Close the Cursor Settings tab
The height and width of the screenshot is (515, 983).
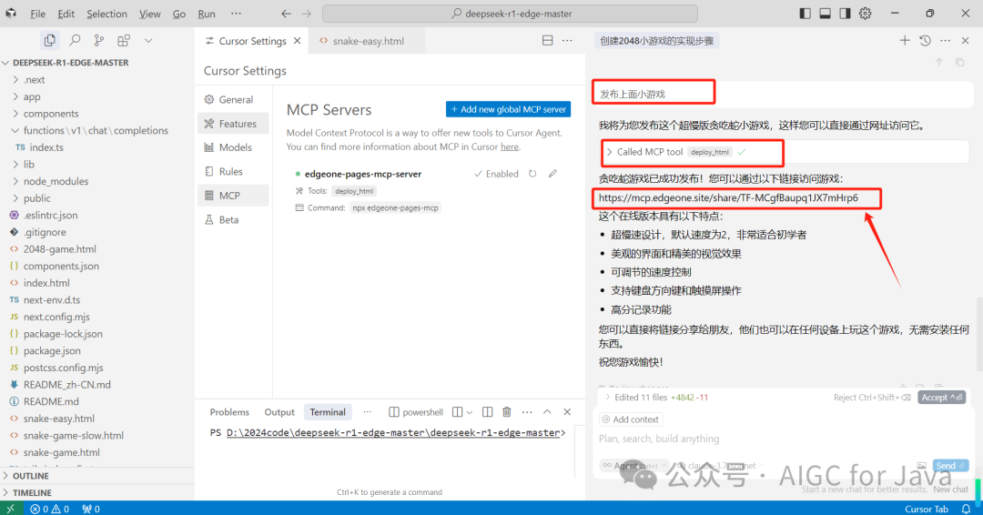[297, 41]
